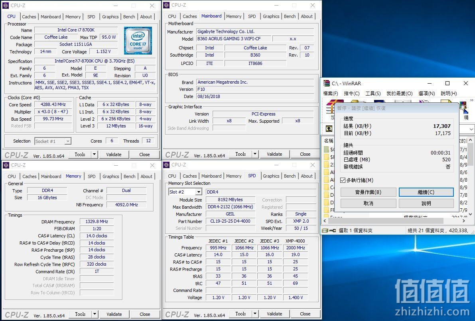Click the Name field Intel Core i7 8700K
Image resolution: width=475 pixels, height=321 pixels.
tap(76, 30)
